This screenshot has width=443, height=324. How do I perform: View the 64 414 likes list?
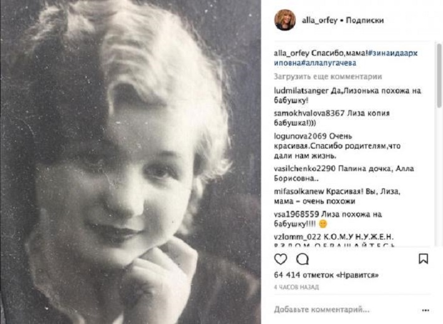pos(326,275)
